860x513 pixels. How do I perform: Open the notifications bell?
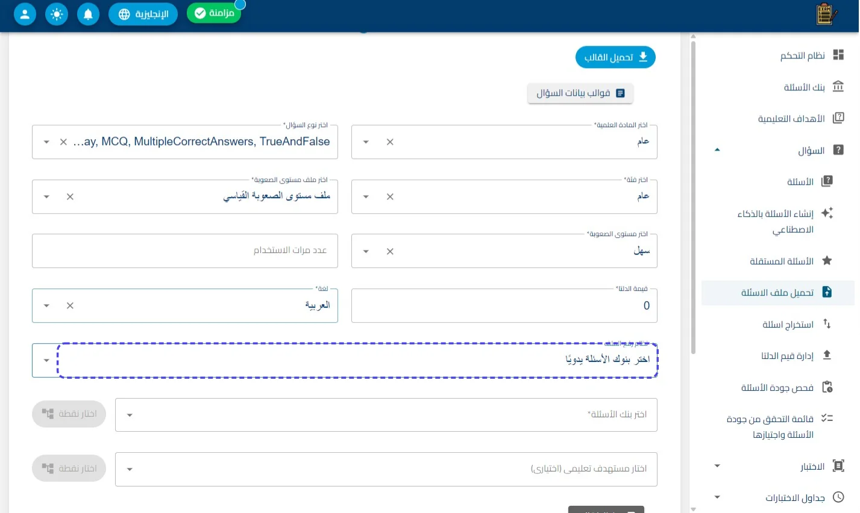(x=88, y=14)
